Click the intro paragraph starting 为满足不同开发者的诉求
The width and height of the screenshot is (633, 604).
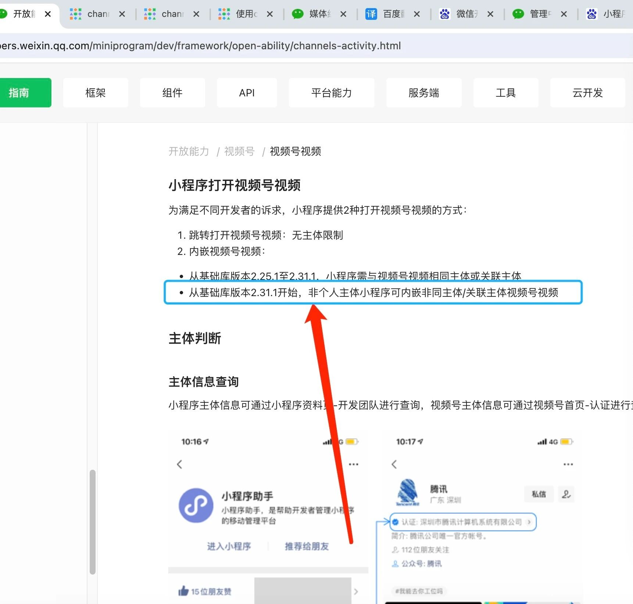tap(318, 210)
